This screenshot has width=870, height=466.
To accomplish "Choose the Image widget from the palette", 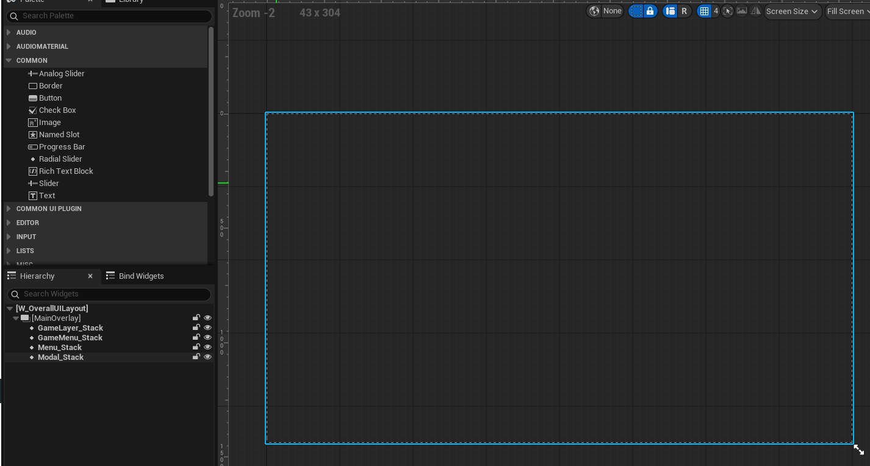I will pos(45,123).
